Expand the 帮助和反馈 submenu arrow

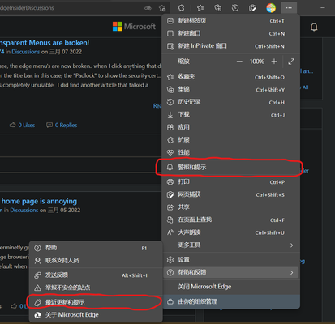click(x=291, y=272)
